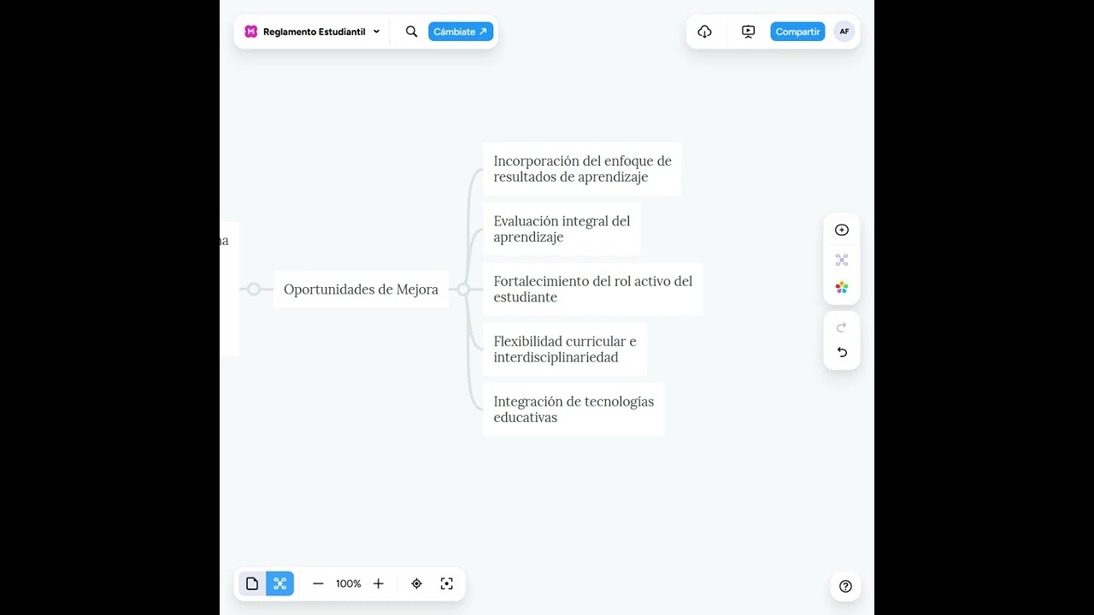
Task: Click the undo arrow
Action: 842,353
